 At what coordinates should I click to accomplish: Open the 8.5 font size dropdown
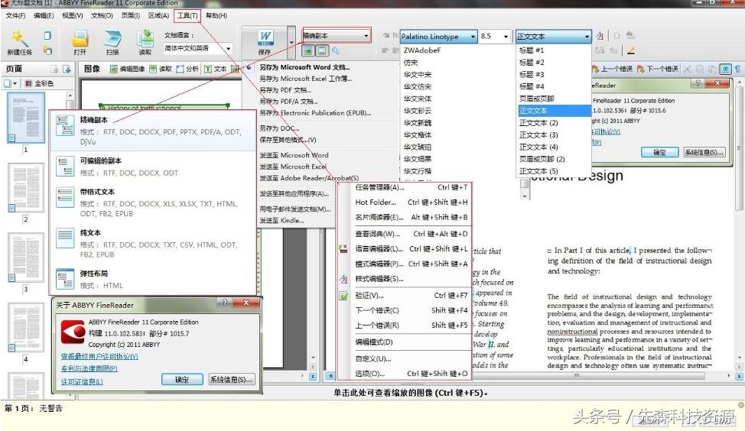tap(494, 36)
